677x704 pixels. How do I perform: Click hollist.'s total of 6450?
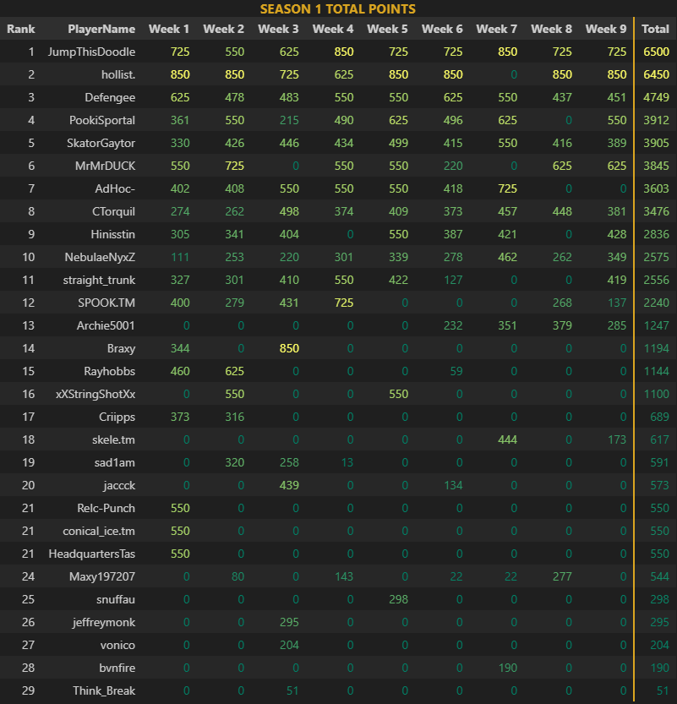pos(657,74)
